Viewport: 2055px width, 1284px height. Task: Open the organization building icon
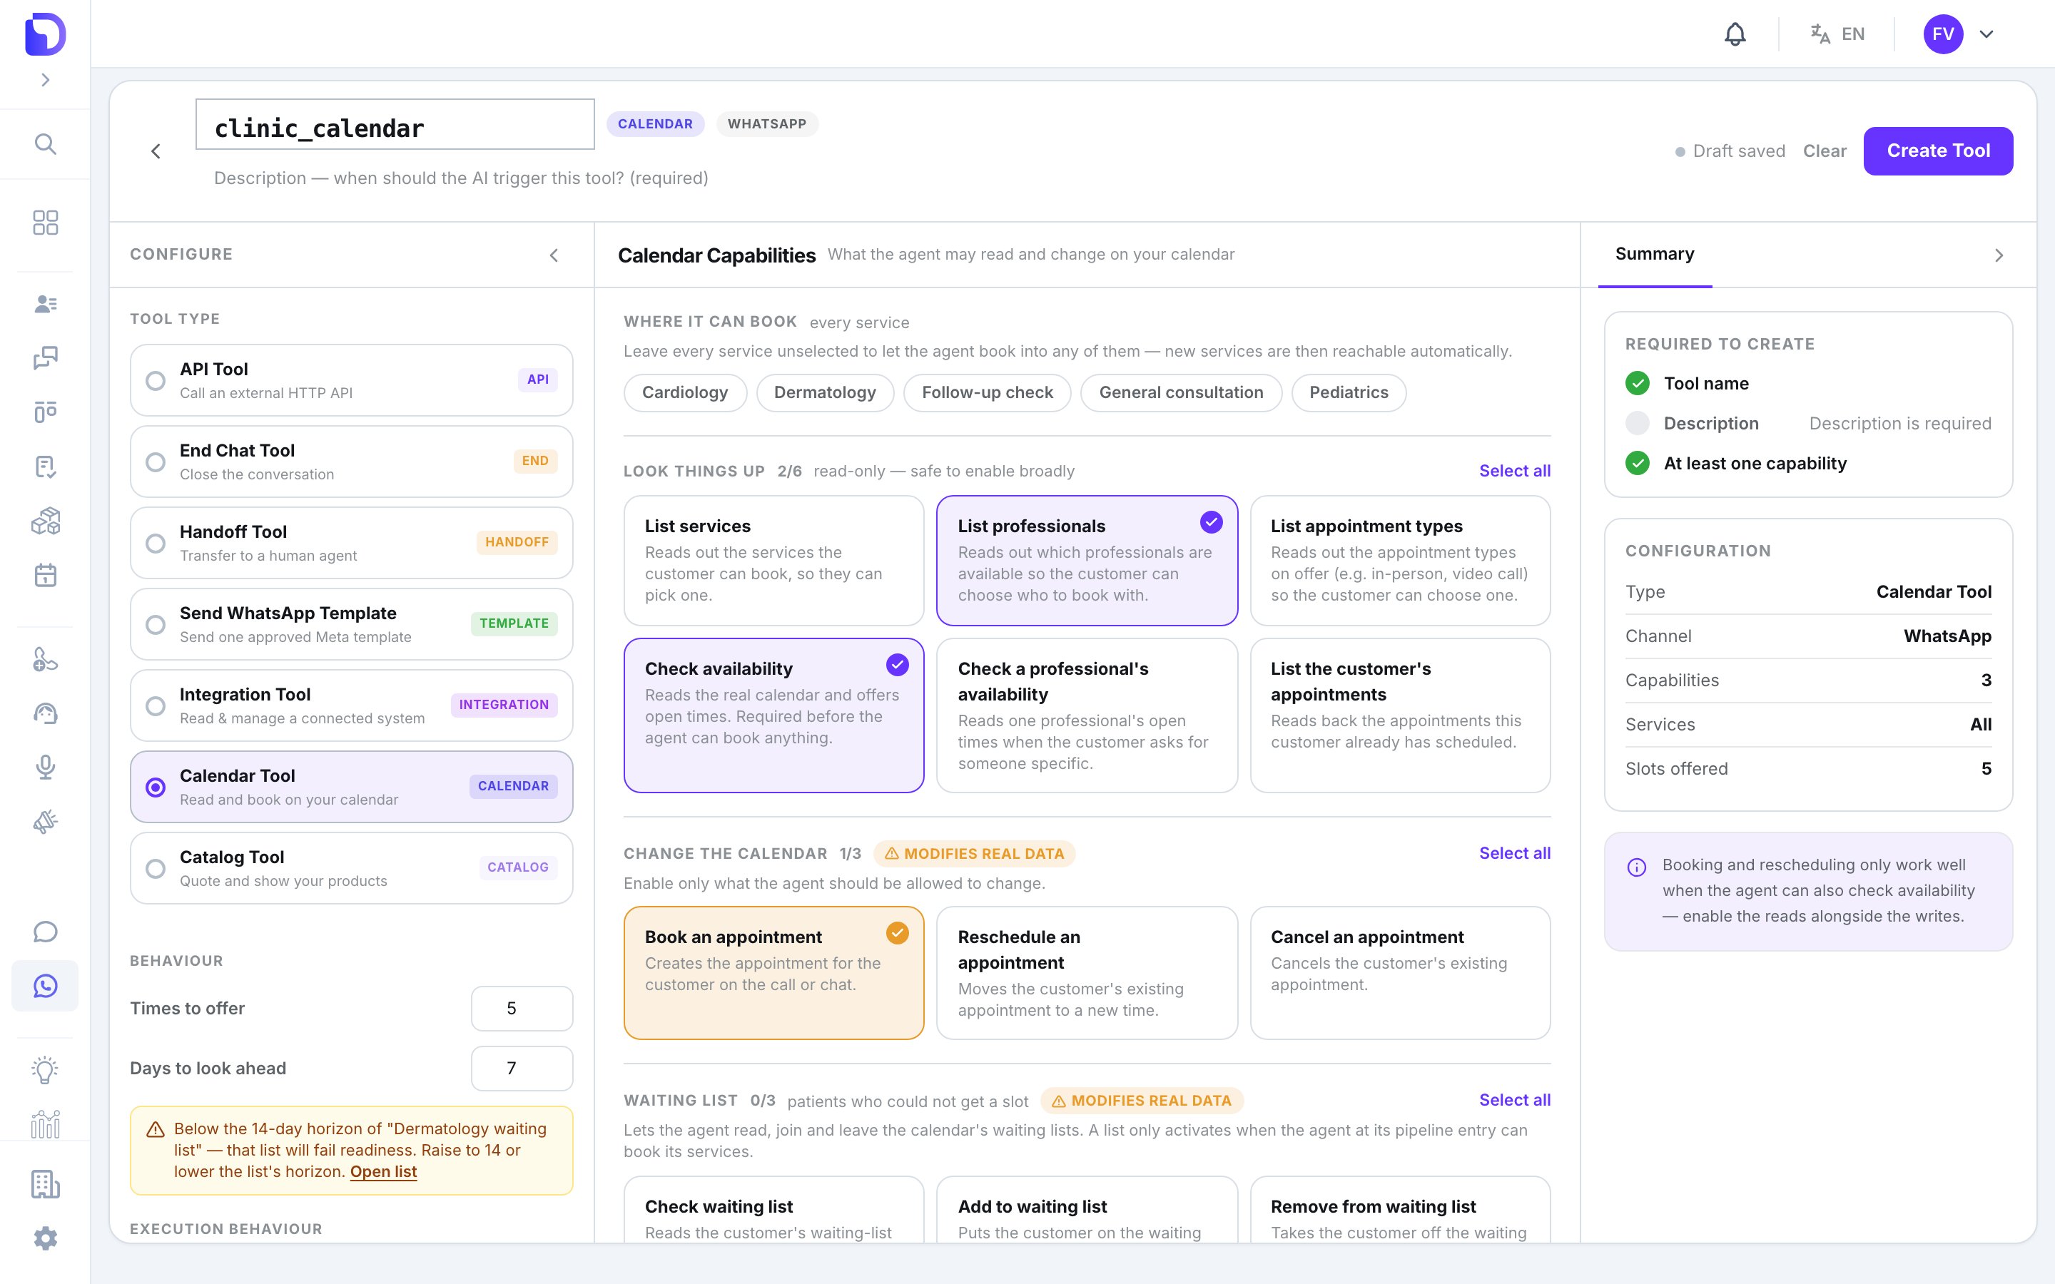click(x=45, y=1184)
